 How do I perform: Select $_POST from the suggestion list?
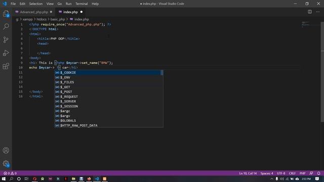[x=108, y=92]
